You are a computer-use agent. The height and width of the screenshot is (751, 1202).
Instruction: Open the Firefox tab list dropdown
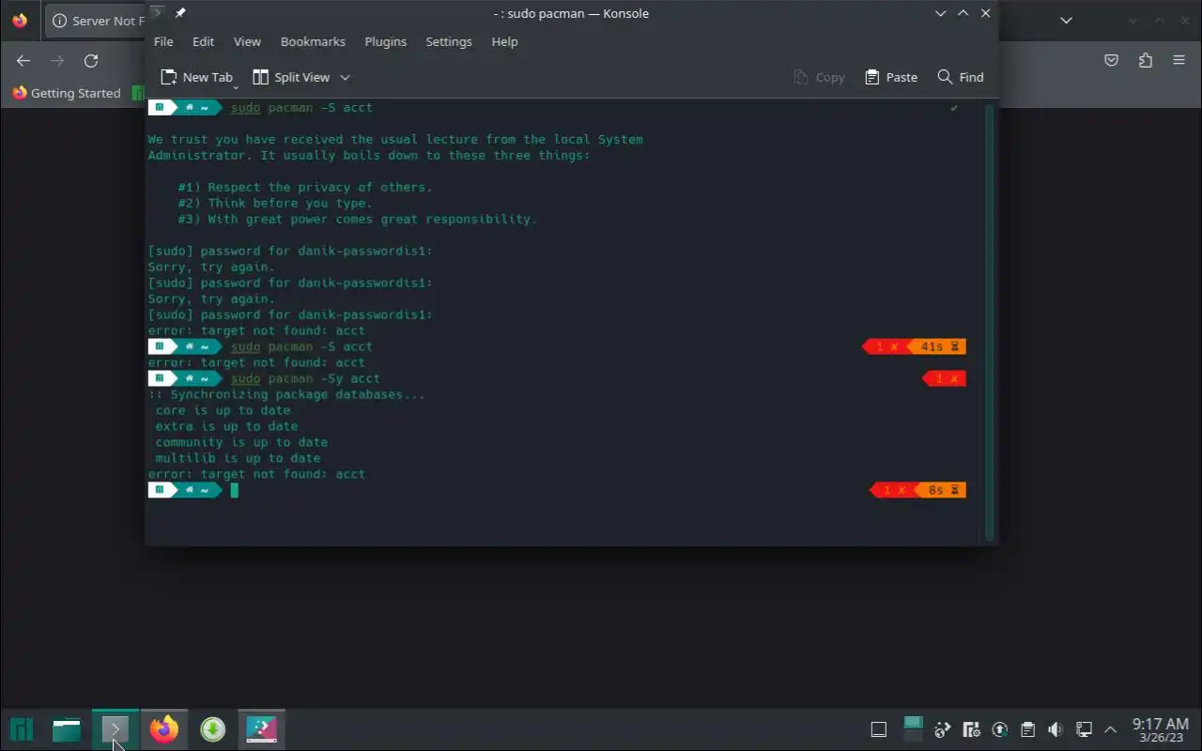click(1066, 20)
